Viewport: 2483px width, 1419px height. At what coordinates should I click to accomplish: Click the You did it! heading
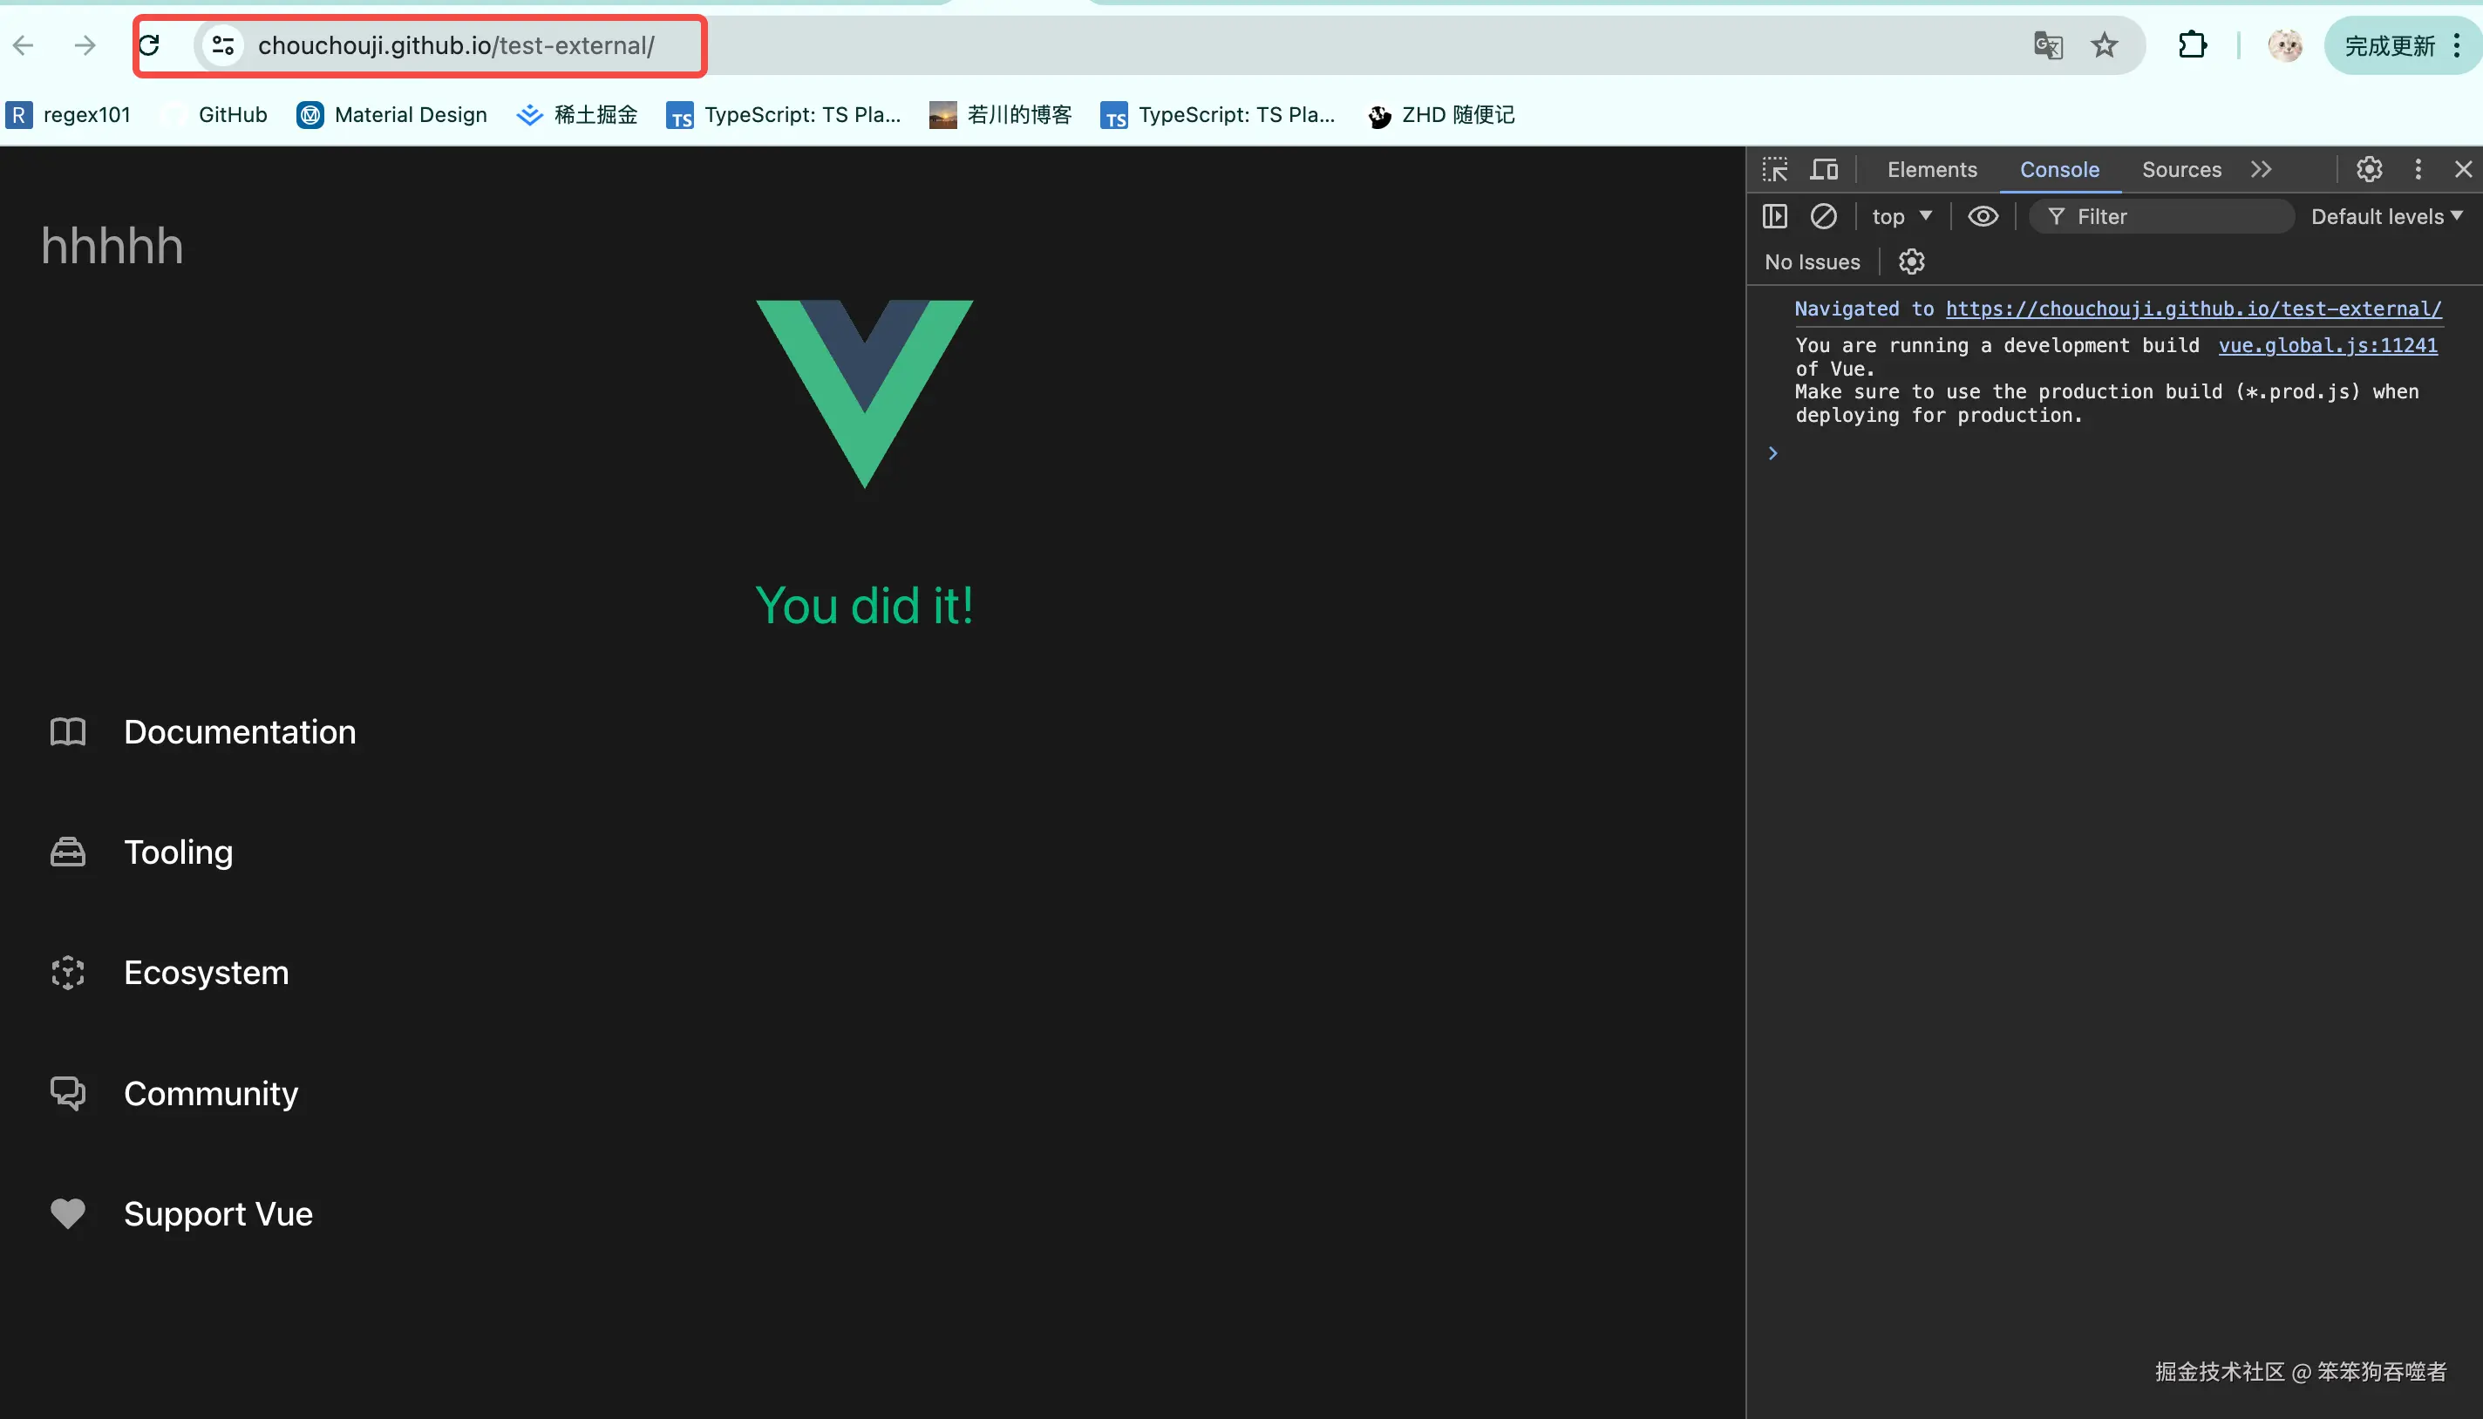coord(865,606)
